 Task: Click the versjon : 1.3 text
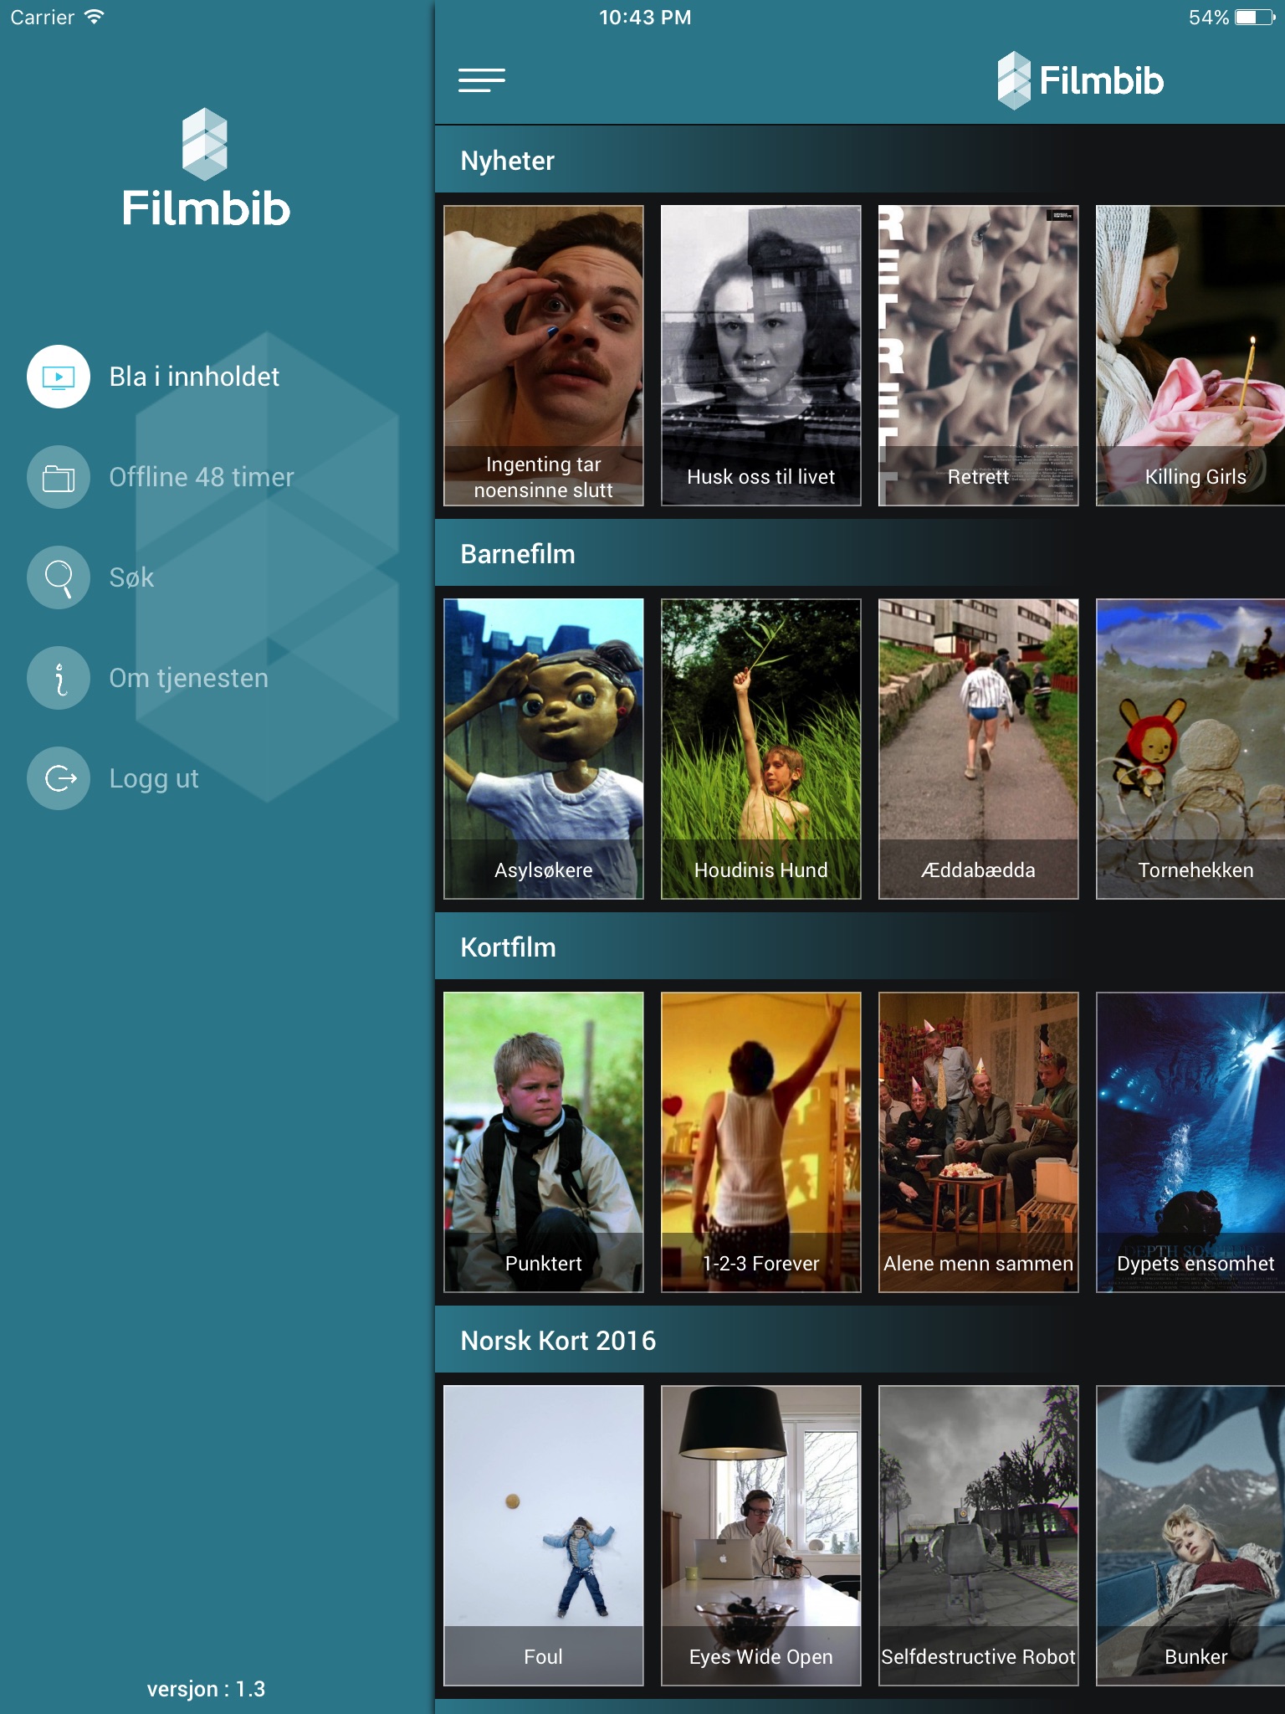click(x=206, y=1689)
